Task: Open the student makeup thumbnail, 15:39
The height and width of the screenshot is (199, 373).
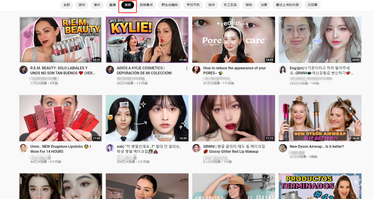Action: [147, 118]
